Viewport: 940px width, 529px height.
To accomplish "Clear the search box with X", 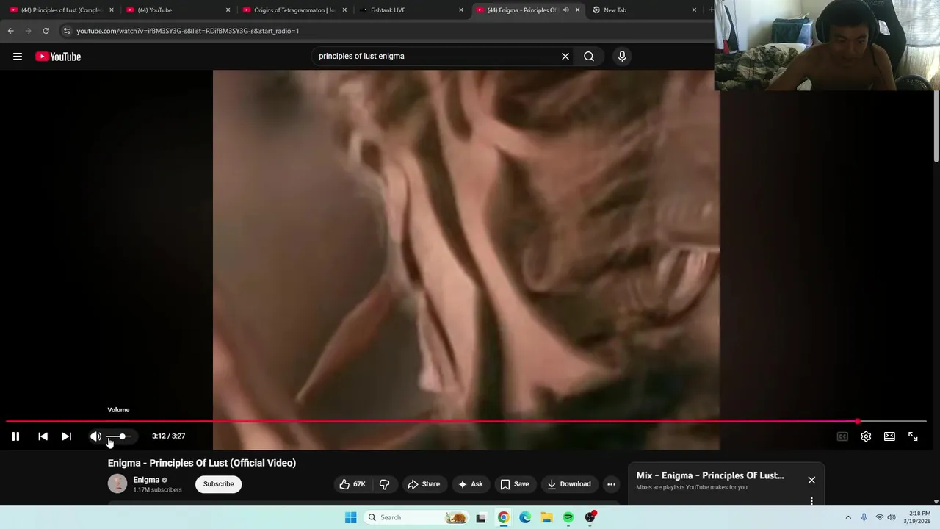I will click(x=565, y=57).
